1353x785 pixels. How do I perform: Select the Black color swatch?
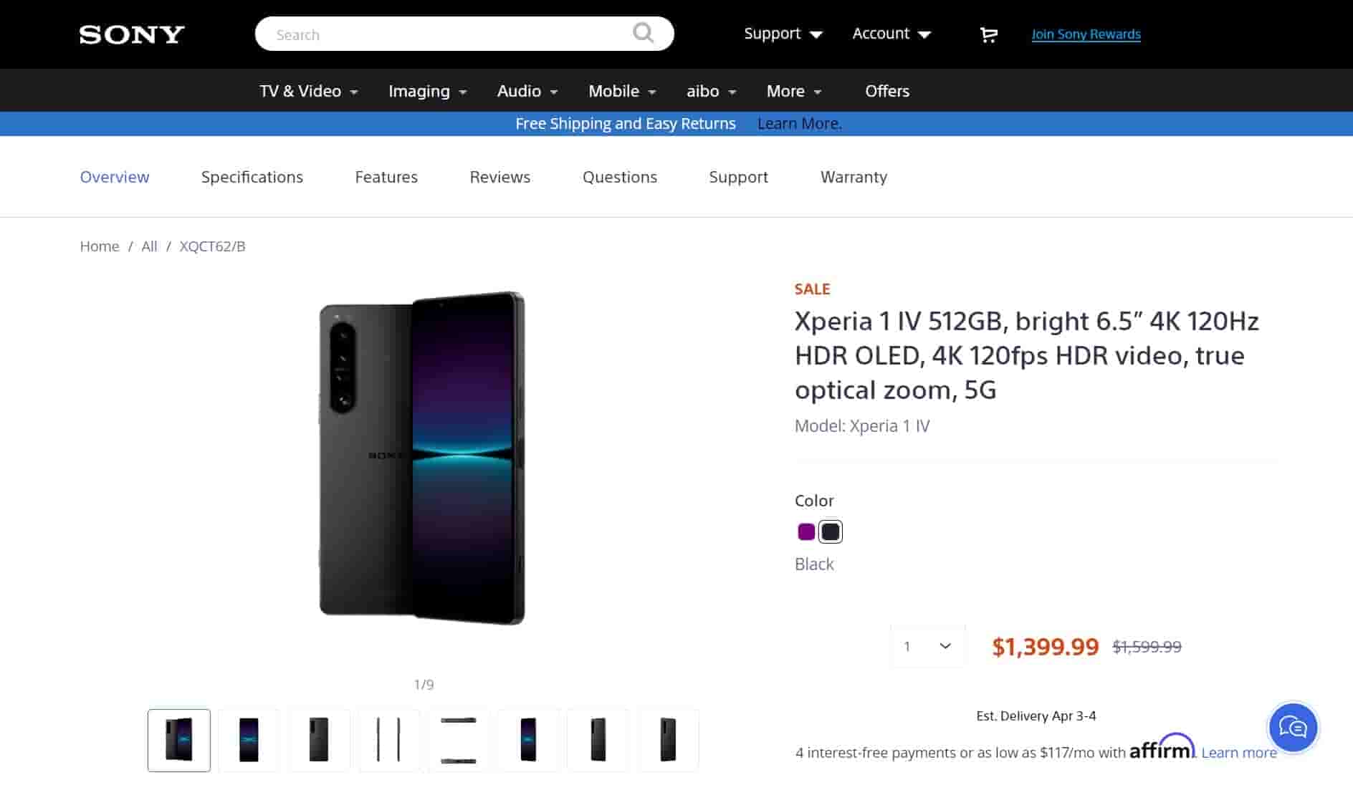831,531
